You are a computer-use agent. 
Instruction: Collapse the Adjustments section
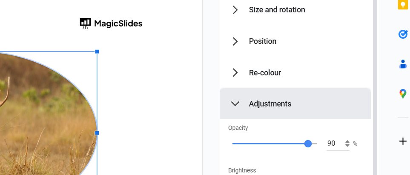235,104
